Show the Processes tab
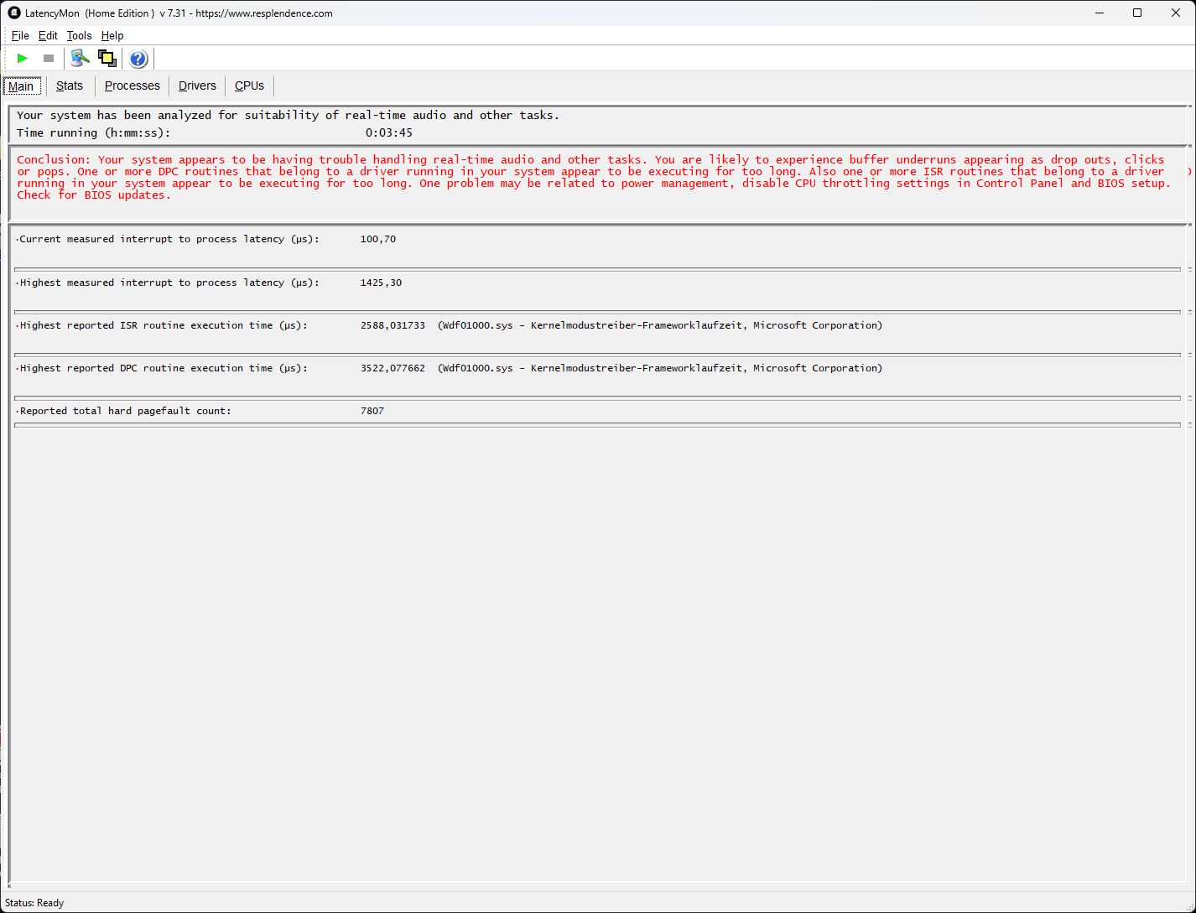This screenshot has height=913, width=1196. [132, 86]
